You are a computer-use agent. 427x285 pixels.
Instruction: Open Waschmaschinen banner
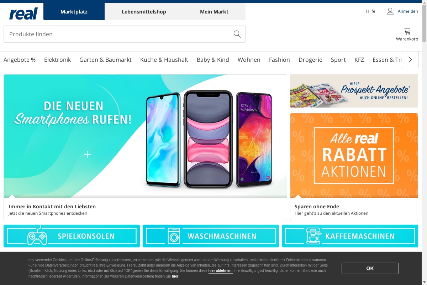tap(211, 236)
